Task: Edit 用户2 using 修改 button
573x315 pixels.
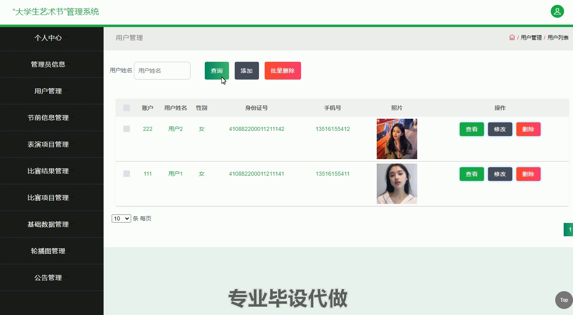Action: point(500,129)
